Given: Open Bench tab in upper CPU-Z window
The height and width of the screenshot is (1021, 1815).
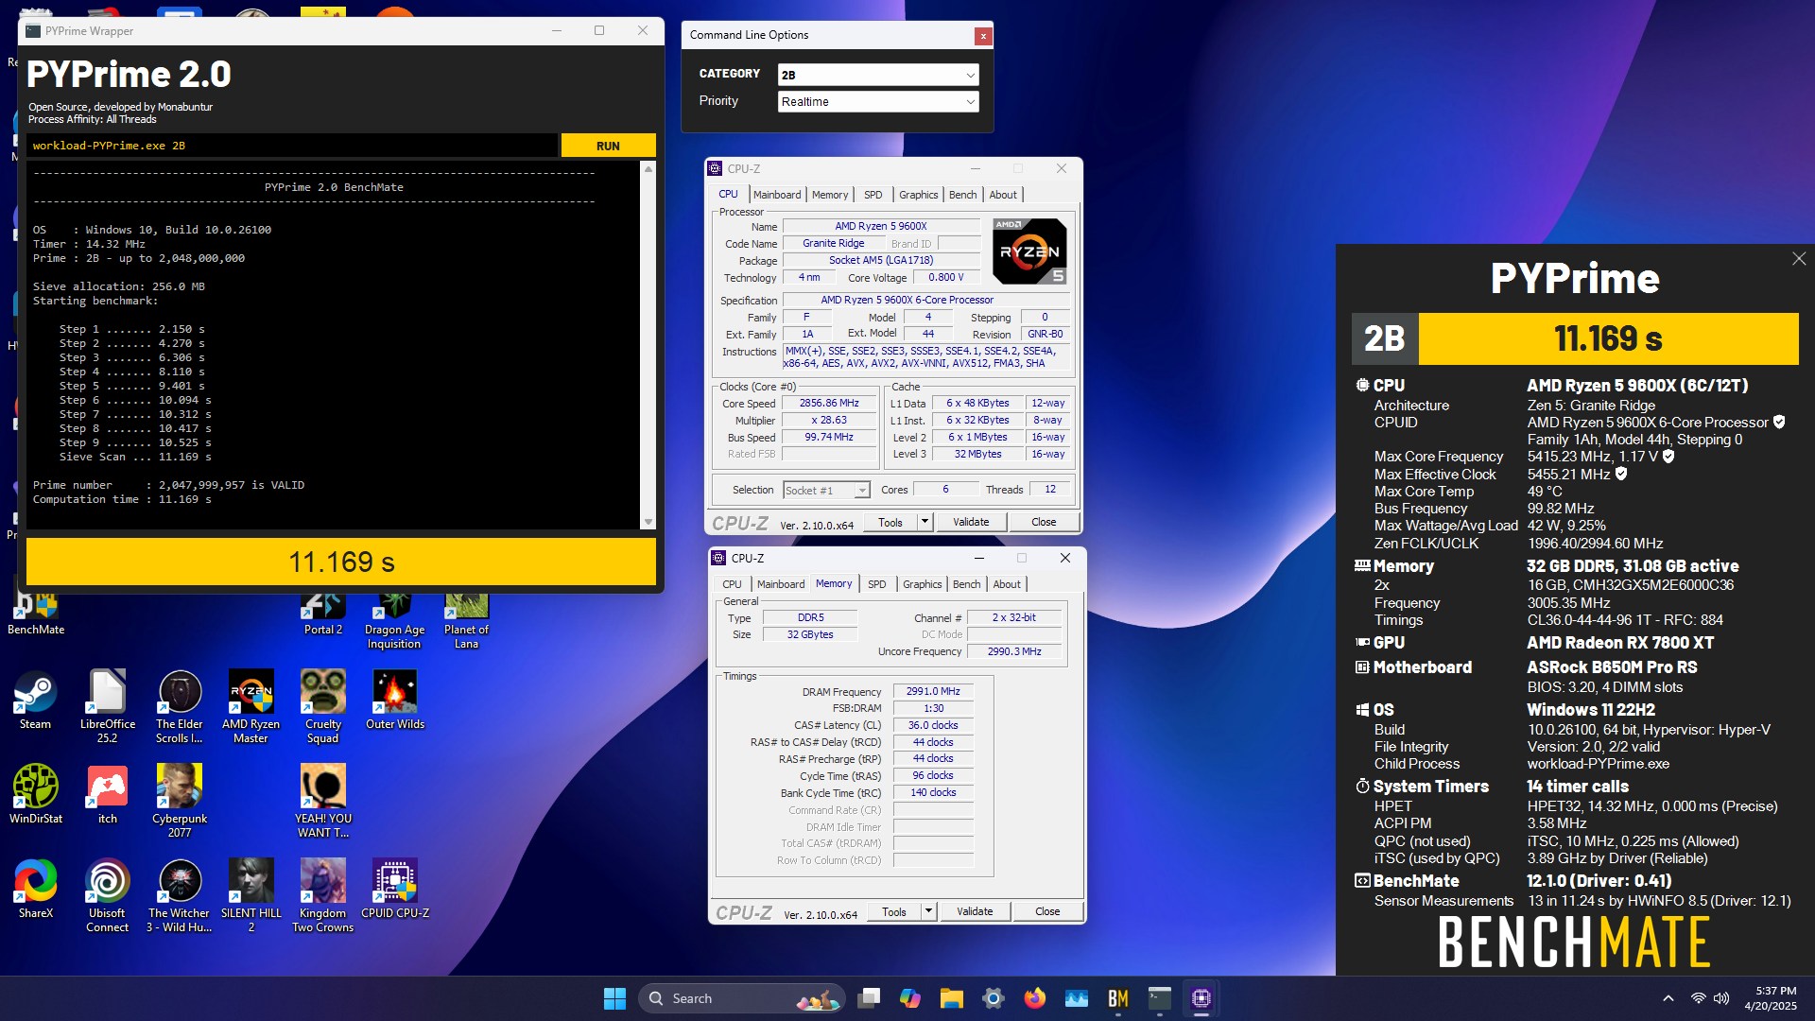Looking at the screenshot, I should (962, 195).
